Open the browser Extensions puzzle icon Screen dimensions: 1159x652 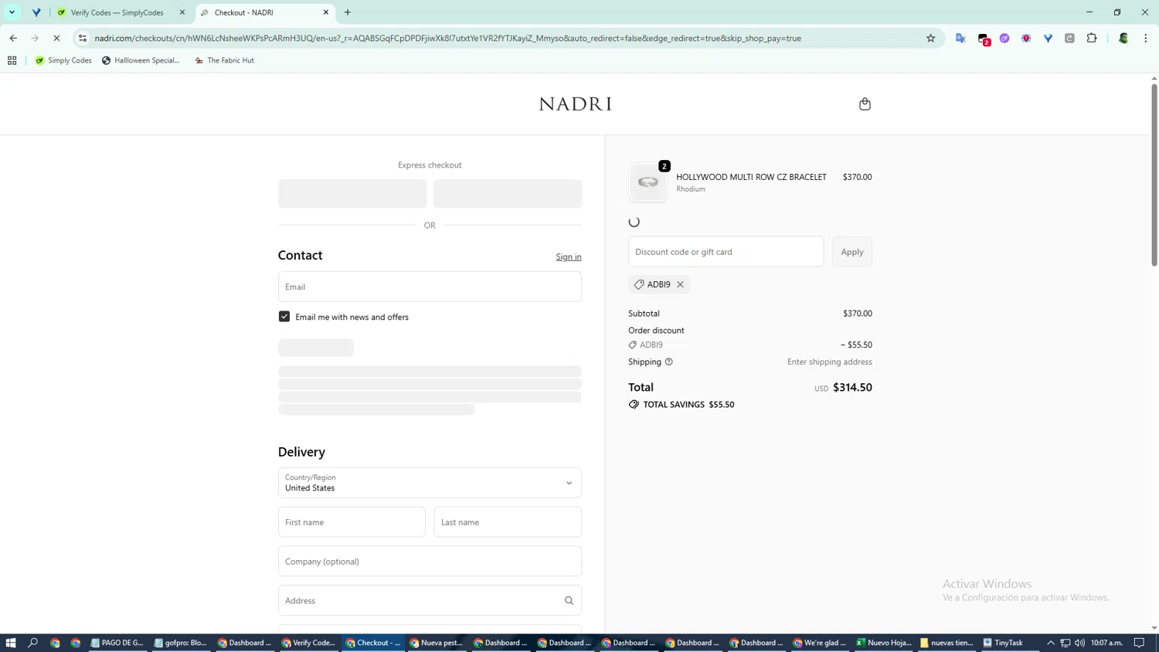pos(1092,38)
